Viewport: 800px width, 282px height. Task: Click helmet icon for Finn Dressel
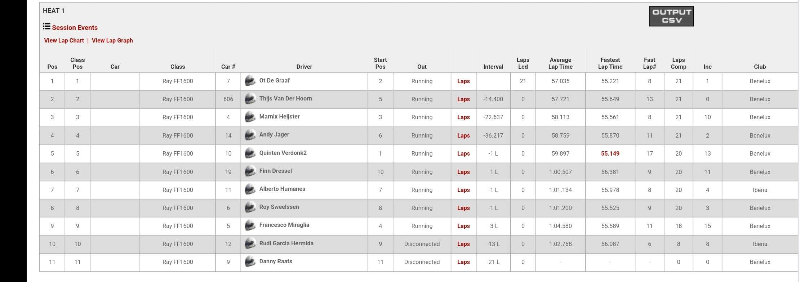[250, 171]
